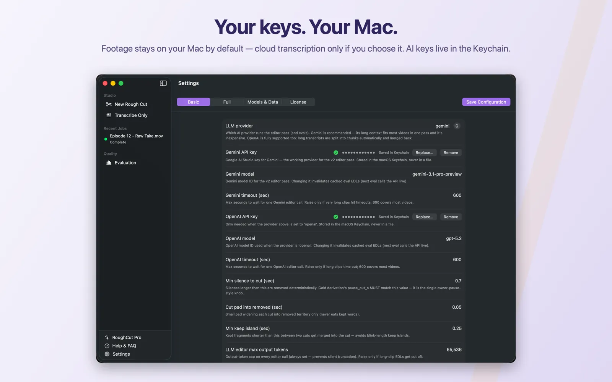Screen dimensions: 612x382
Task: Remove the Gemini API key
Action: tap(451, 152)
